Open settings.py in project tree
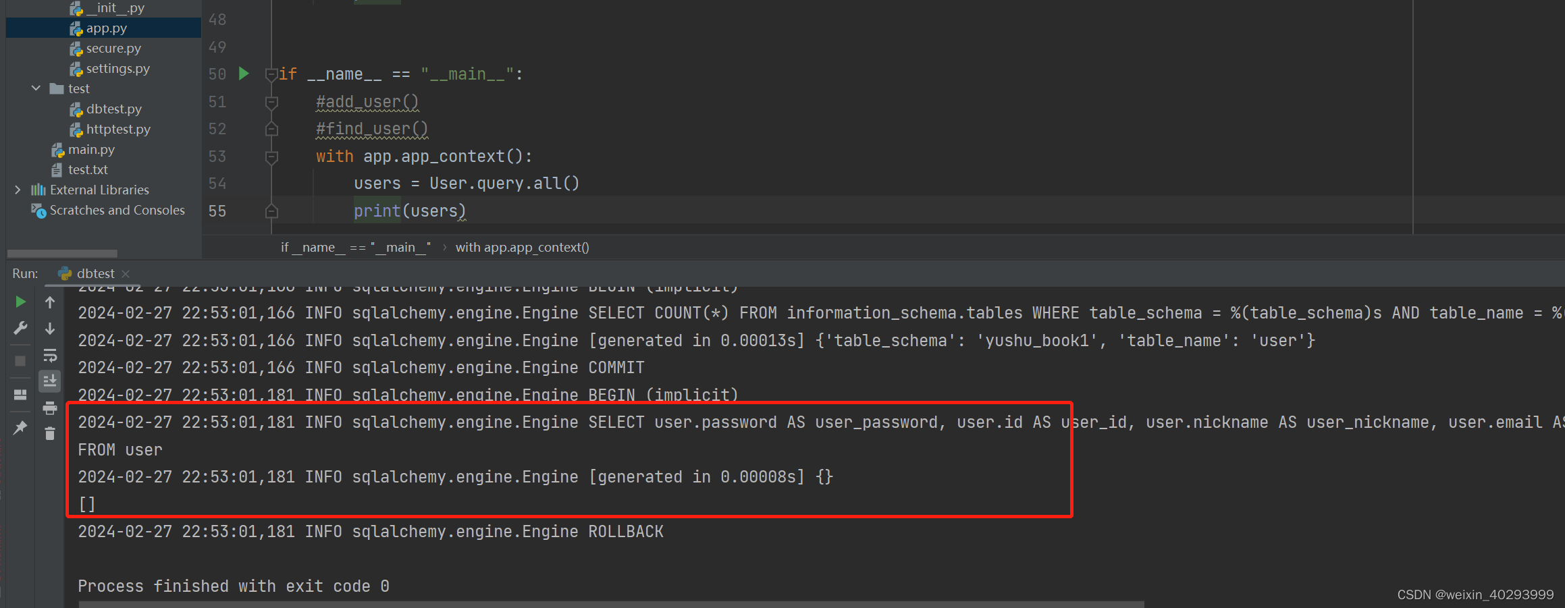This screenshot has height=608, width=1565. click(117, 69)
